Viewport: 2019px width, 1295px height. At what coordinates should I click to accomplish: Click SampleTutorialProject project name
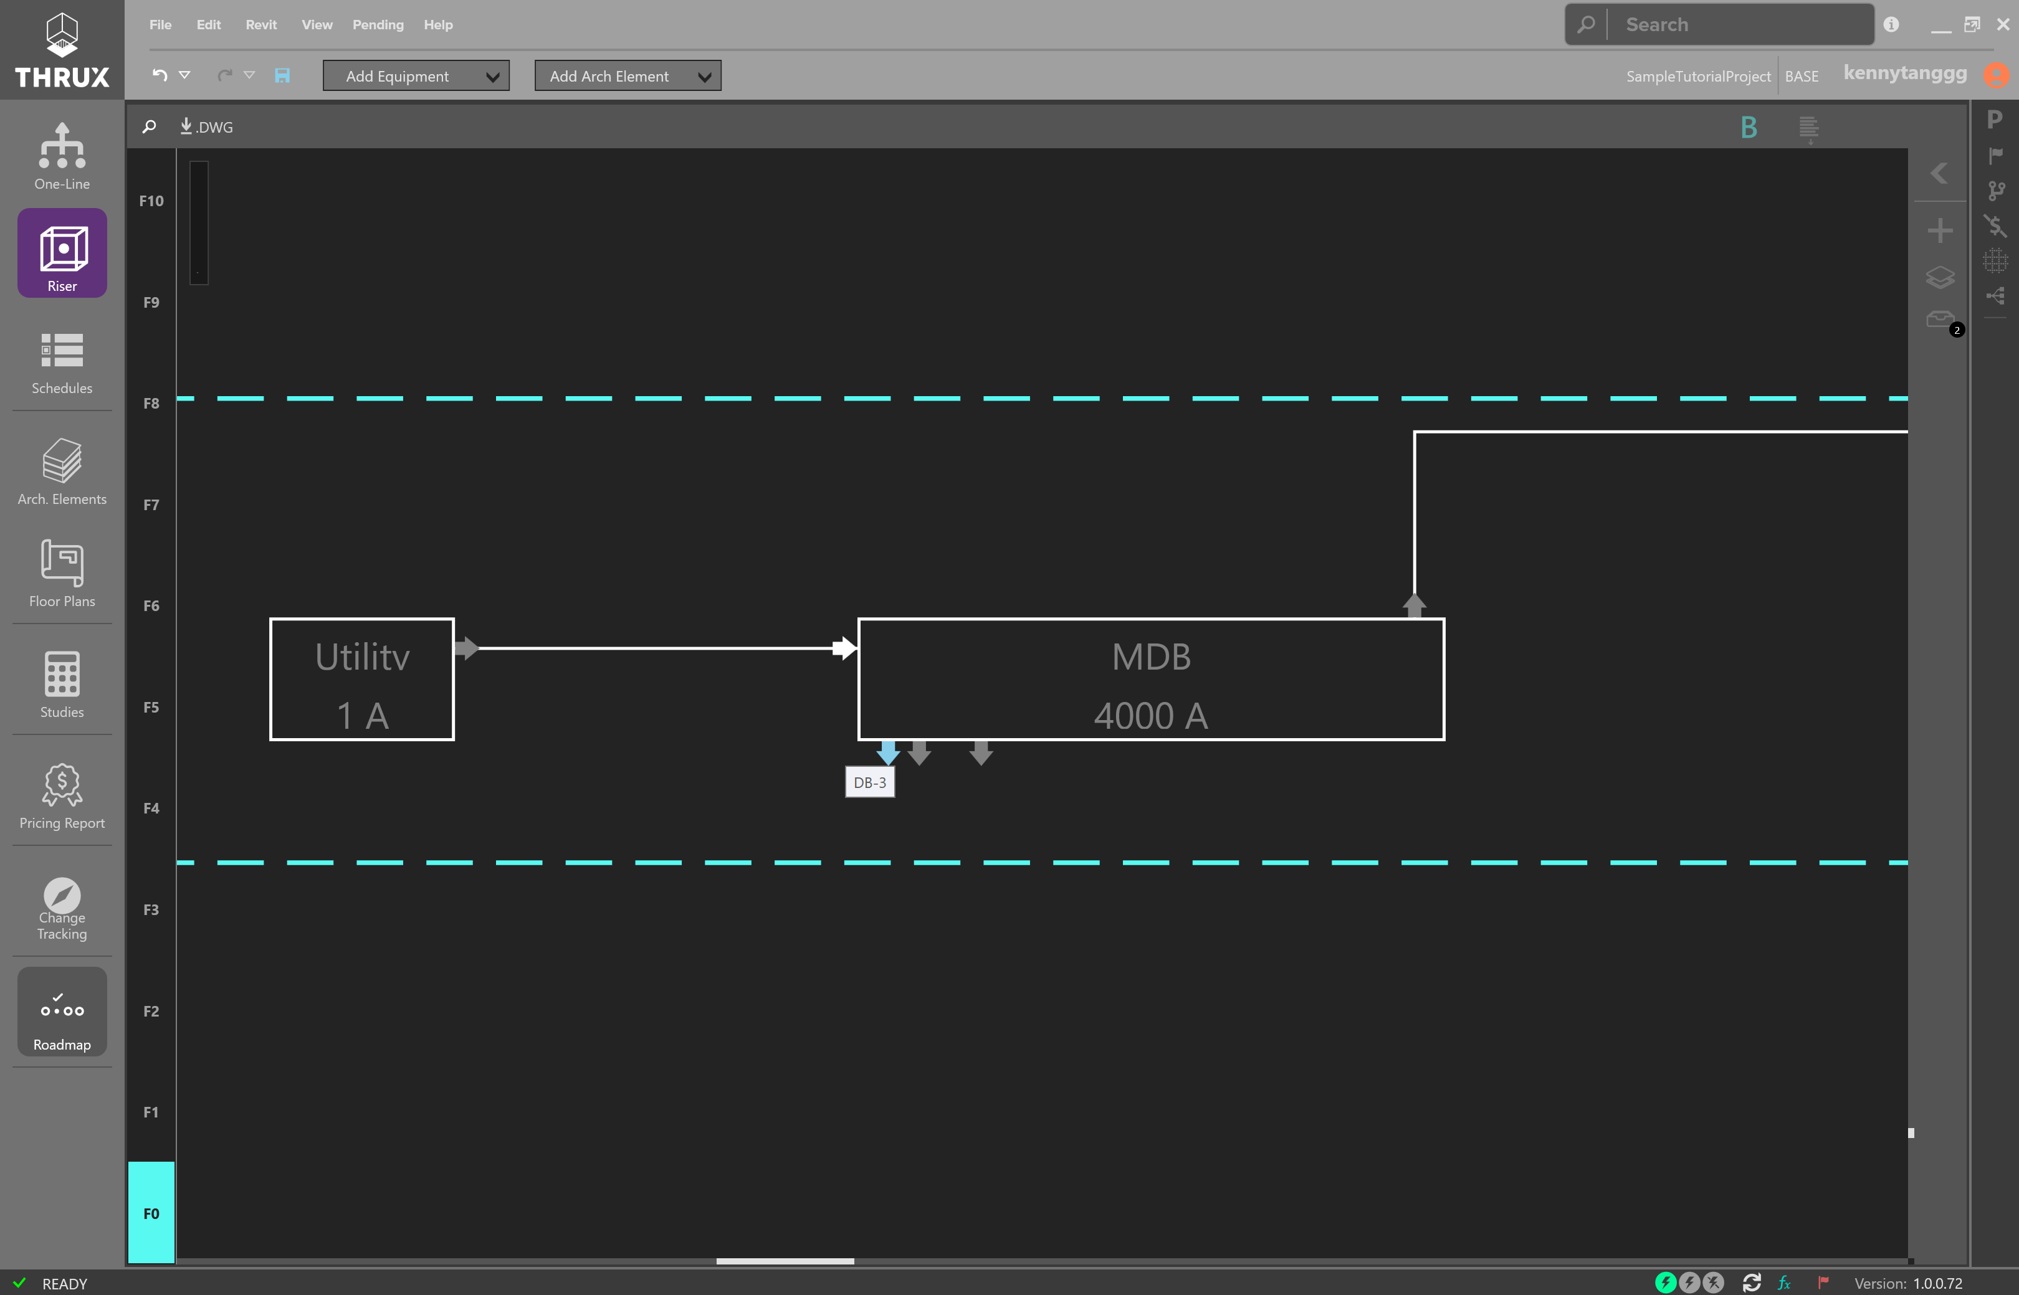[1697, 77]
